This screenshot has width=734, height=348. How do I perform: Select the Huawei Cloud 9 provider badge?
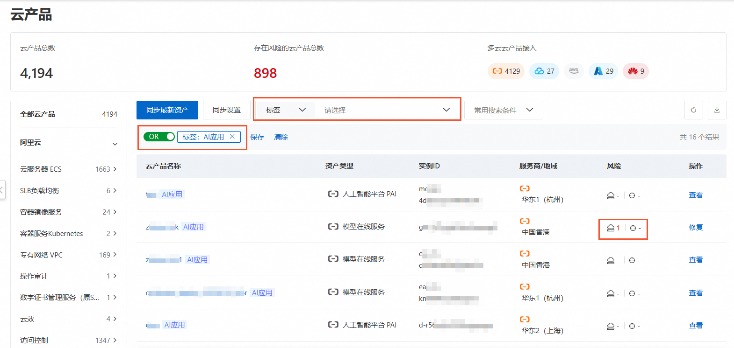coord(636,71)
